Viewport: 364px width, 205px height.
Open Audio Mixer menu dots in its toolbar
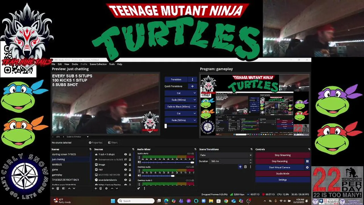coord(144,188)
